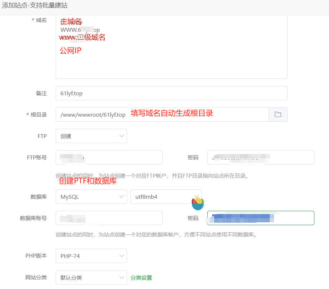Click the database 密码 field with green border

coord(260,218)
